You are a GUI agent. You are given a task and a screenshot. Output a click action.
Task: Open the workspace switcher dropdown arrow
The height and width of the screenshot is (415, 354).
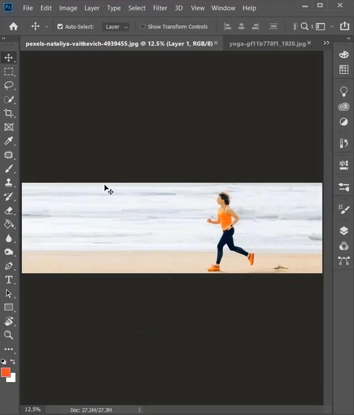[x=332, y=27]
